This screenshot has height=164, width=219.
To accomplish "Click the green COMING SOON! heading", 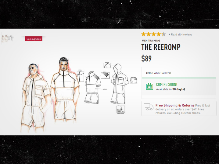I will tap(167, 85).
